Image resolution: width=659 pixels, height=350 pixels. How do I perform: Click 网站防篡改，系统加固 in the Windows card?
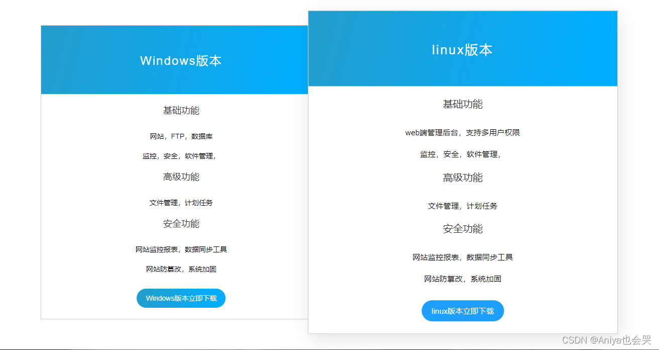(181, 269)
